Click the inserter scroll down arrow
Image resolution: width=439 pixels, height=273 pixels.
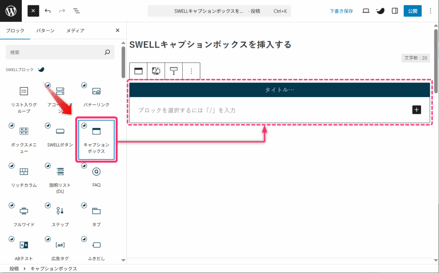pyautogui.click(x=123, y=260)
